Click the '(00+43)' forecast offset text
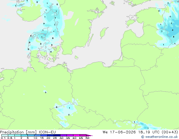The image size is (179, 139). click(170, 132)
